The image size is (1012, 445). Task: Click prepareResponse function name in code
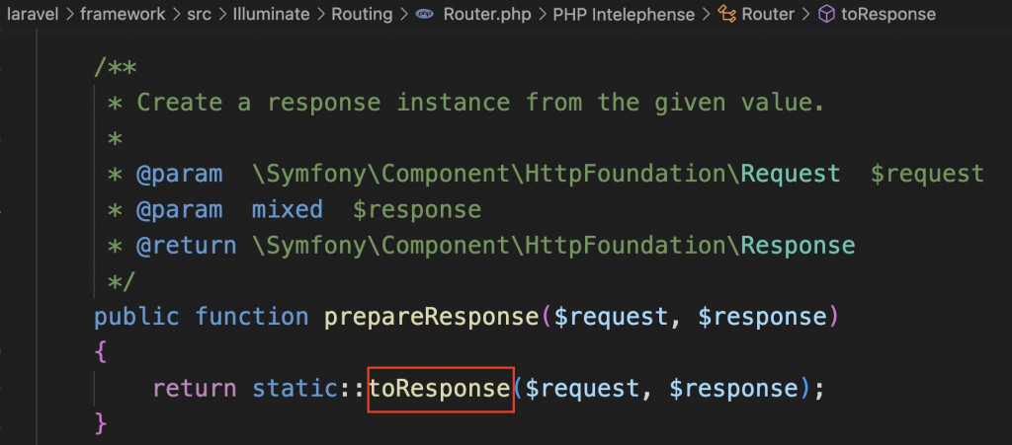432,317
